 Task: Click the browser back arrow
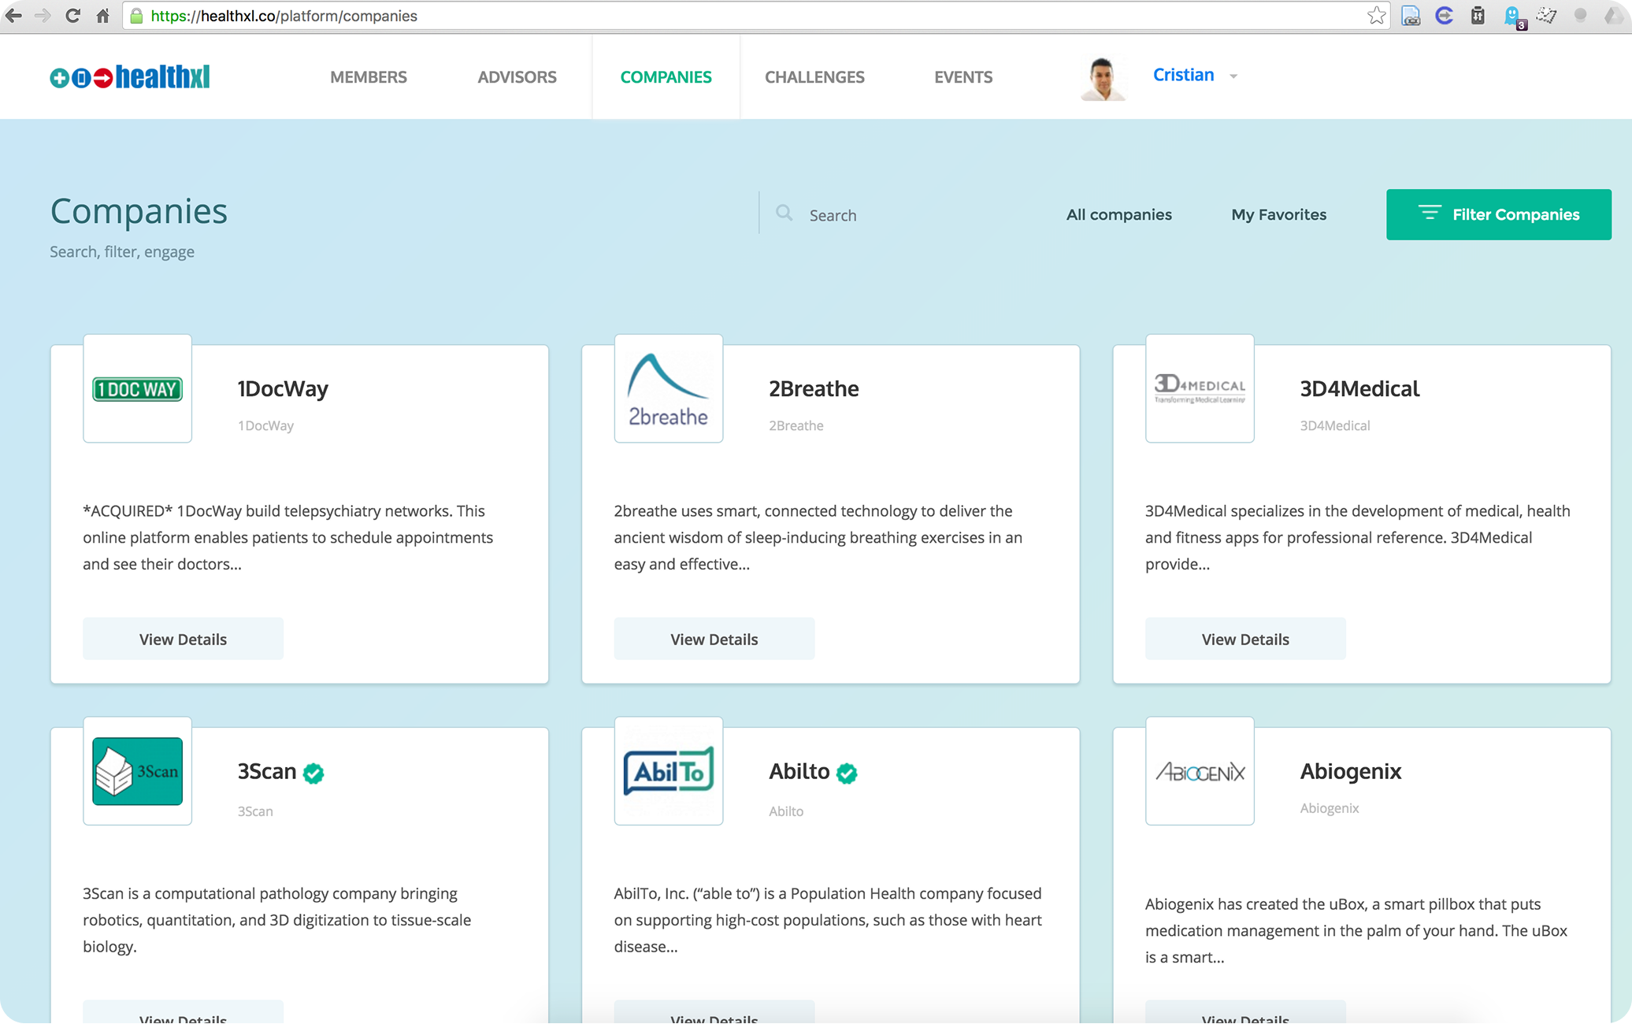[x=13, y=16]
